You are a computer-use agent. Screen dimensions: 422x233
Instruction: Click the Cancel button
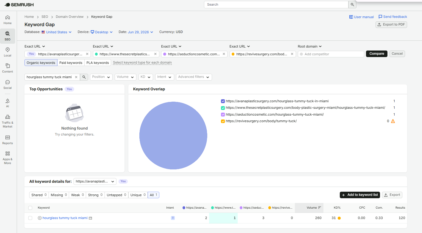coord(397,54)
